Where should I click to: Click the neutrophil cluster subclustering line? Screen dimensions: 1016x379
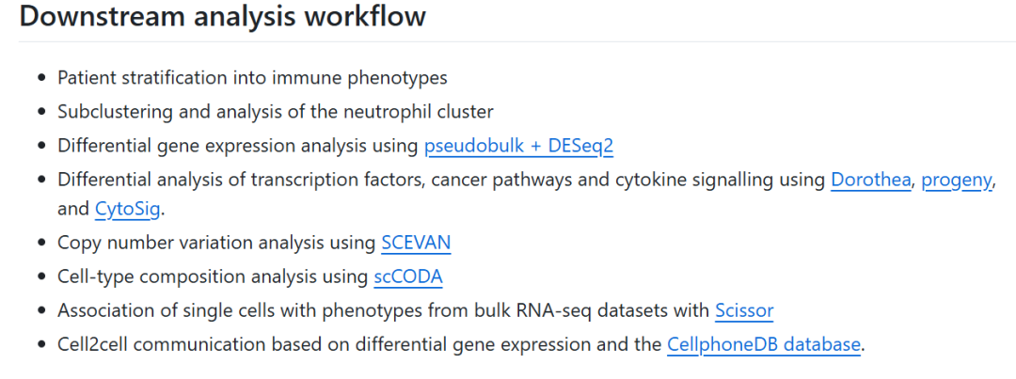pyautogui.click(x=275, y=112)
